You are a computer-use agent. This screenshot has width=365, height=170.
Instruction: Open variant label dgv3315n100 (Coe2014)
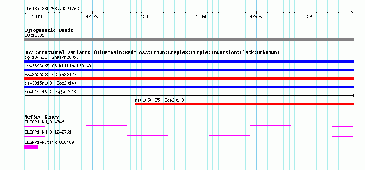[50, 83]
